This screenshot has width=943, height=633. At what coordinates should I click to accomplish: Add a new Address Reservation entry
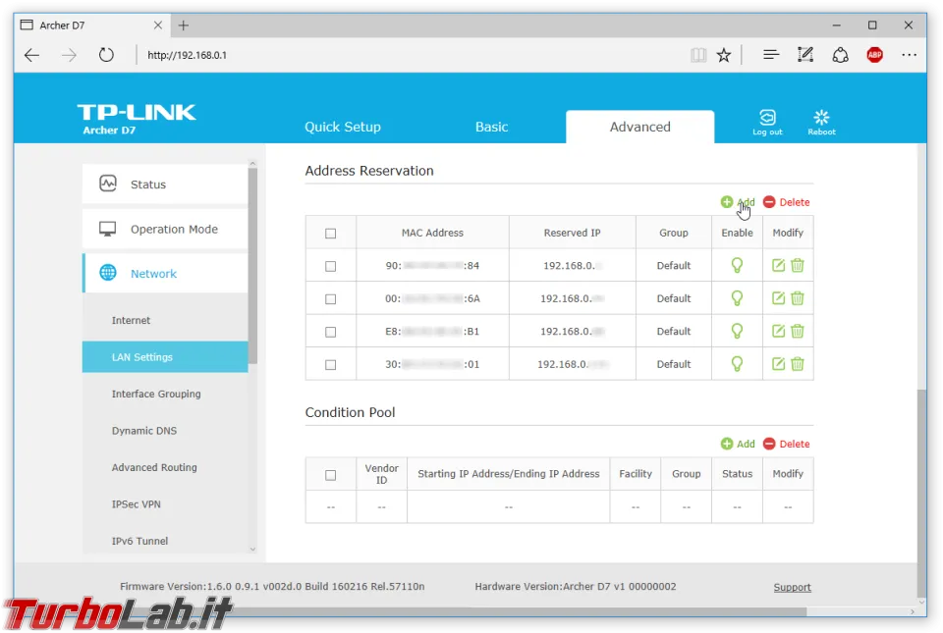click(738, 202)
